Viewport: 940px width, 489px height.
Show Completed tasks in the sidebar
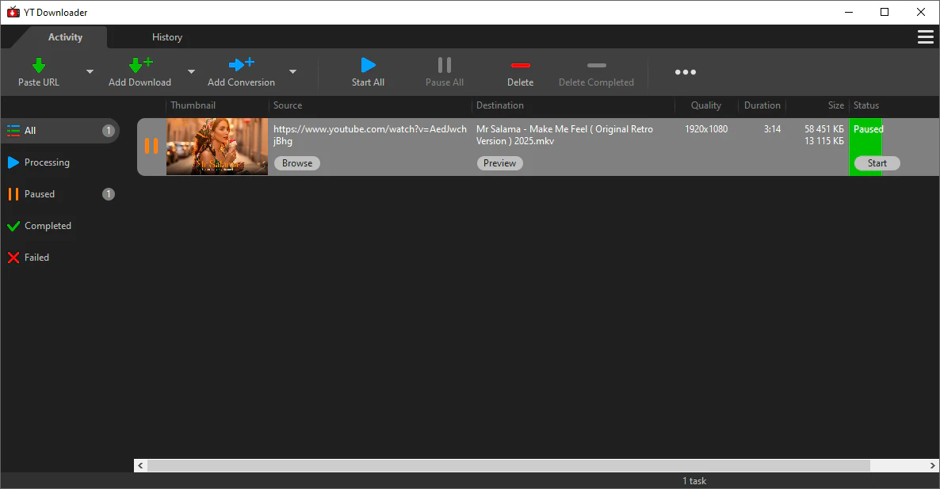tap(48, 226)
